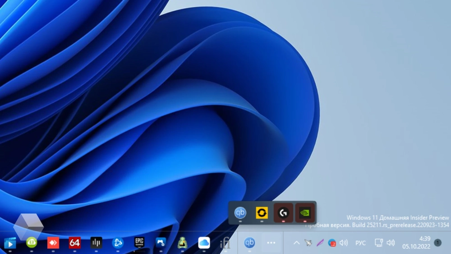Click the black audio bars taskbar icon

96,243
